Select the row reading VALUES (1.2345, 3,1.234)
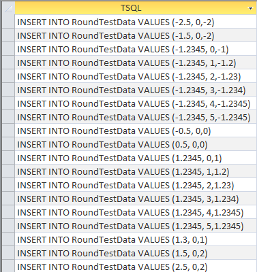Viewport: 257px width, 272px height. 136,199
